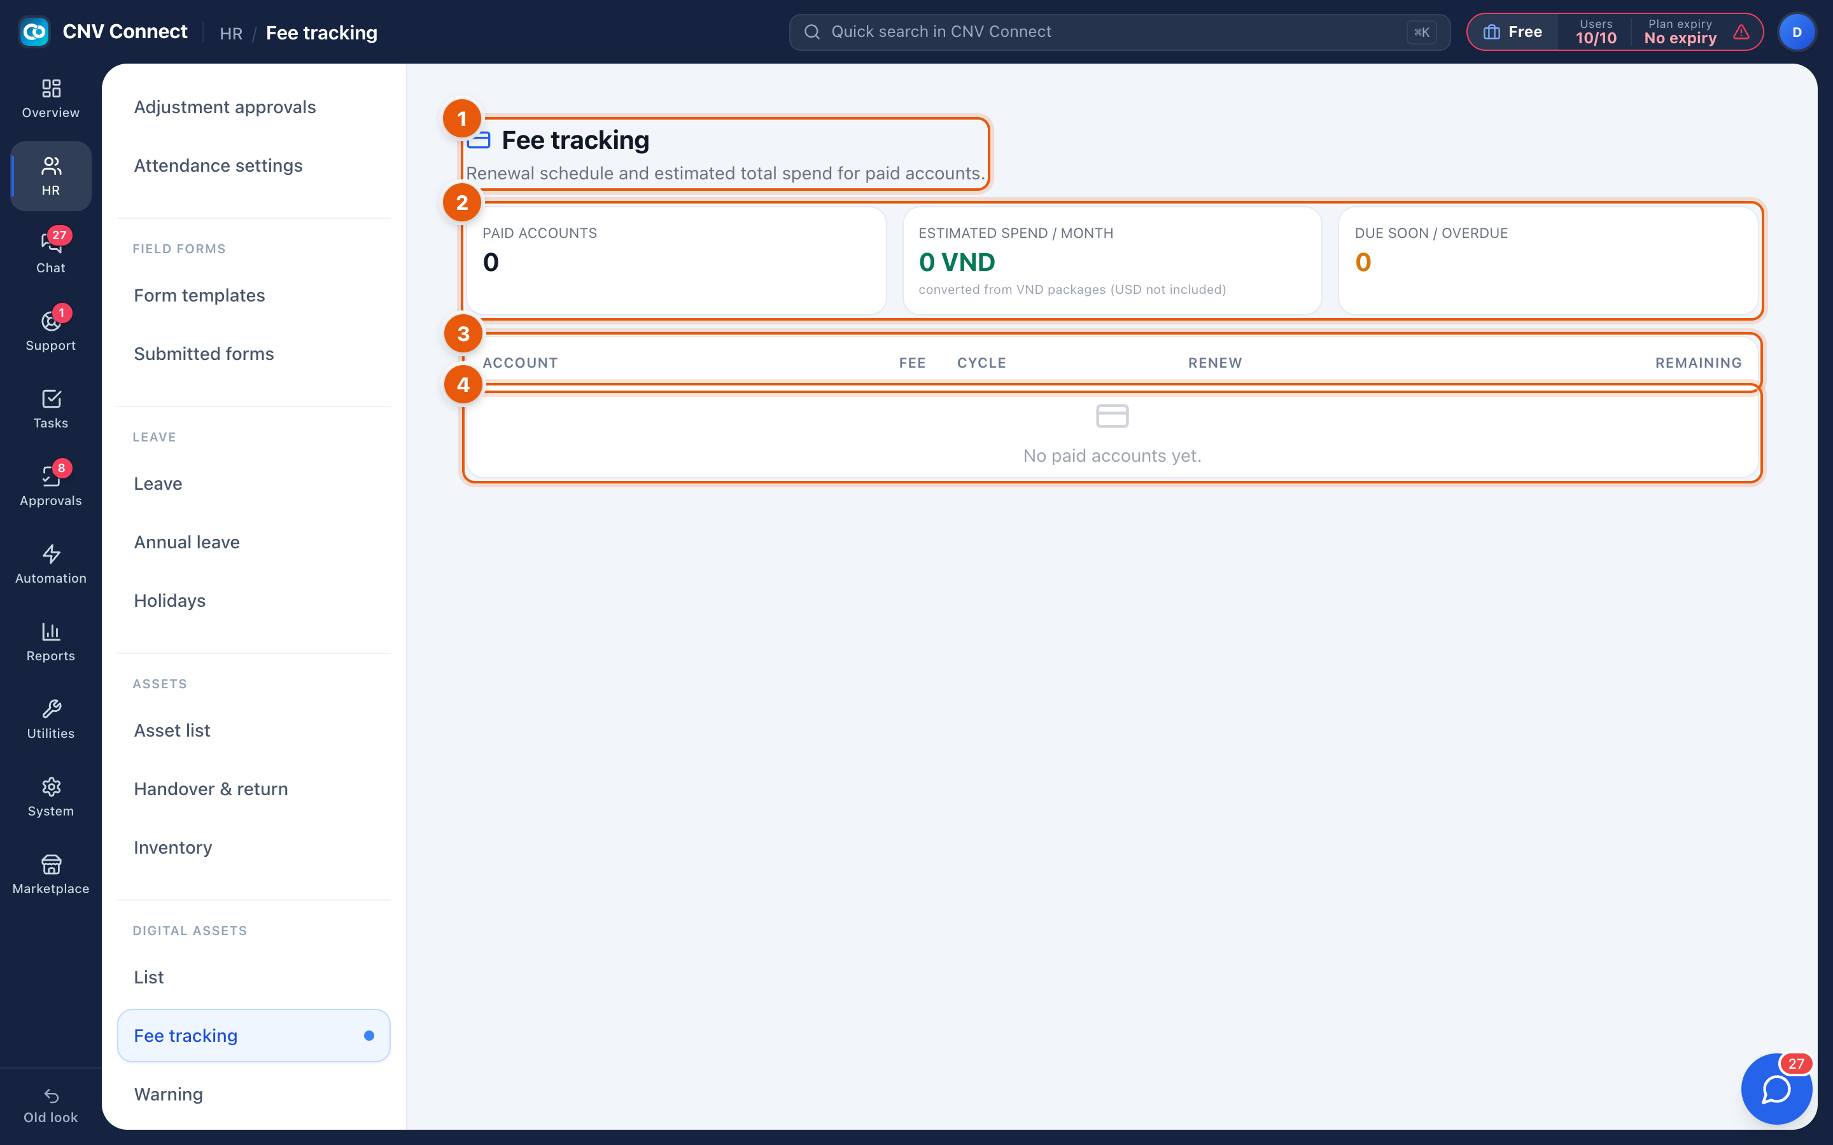Click the CNV Connect logo icon
Screen dimensions: 1833x1145
click(34, 32)
